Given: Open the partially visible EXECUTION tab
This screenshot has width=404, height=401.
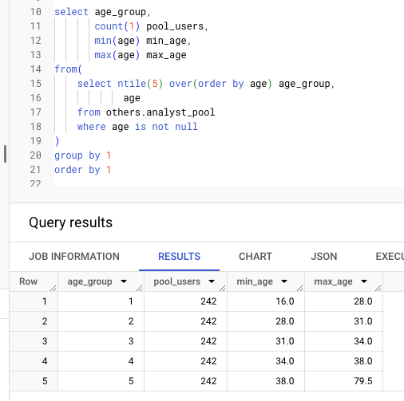Looking at the screenshot, I should tap(390, 257).
